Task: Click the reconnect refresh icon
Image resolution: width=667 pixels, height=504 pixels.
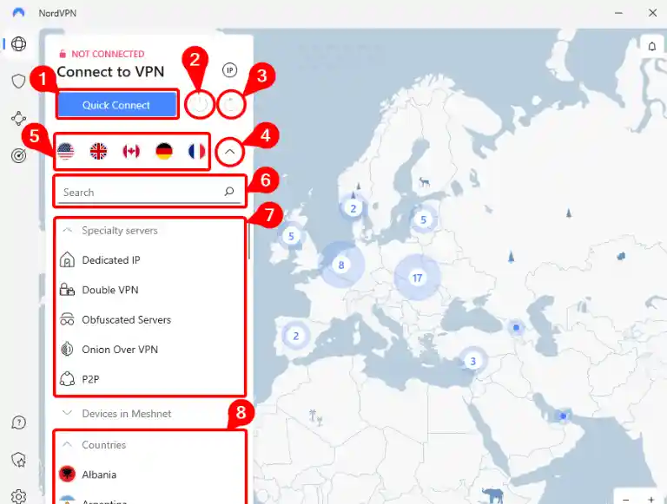Action: 231,104
